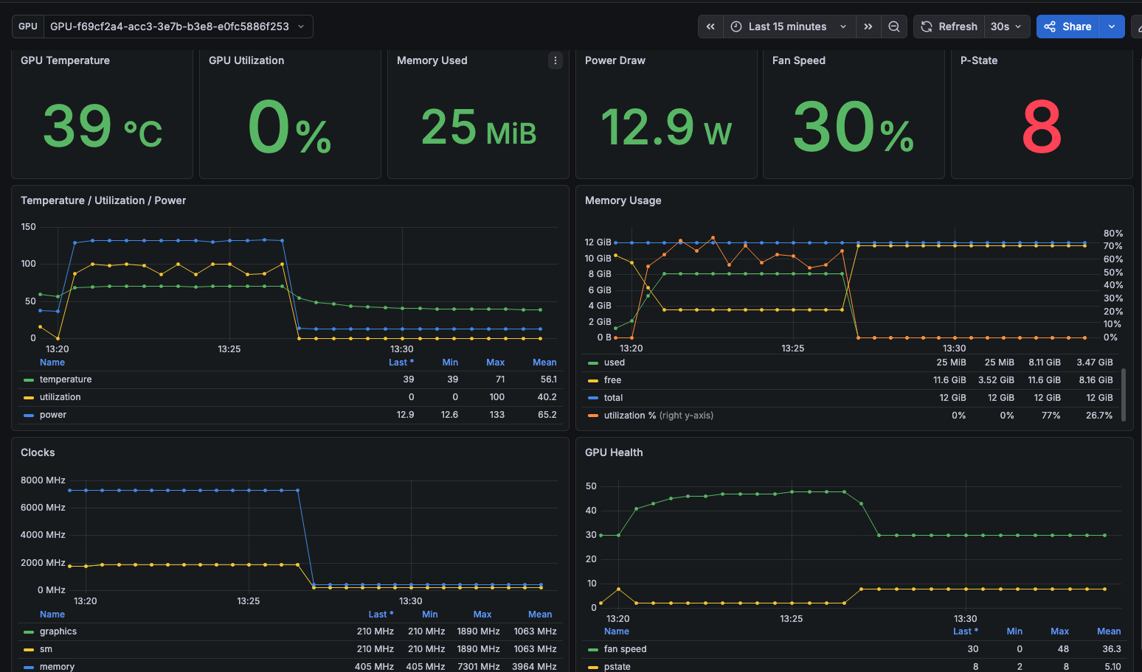Open color picker for fan speed series swatch
Viewport: 1142px width, 672px height.
[593, 649]
